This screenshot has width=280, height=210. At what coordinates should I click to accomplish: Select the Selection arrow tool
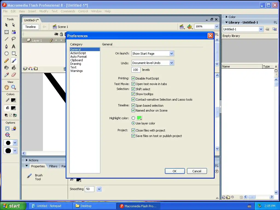pos(7,25)
